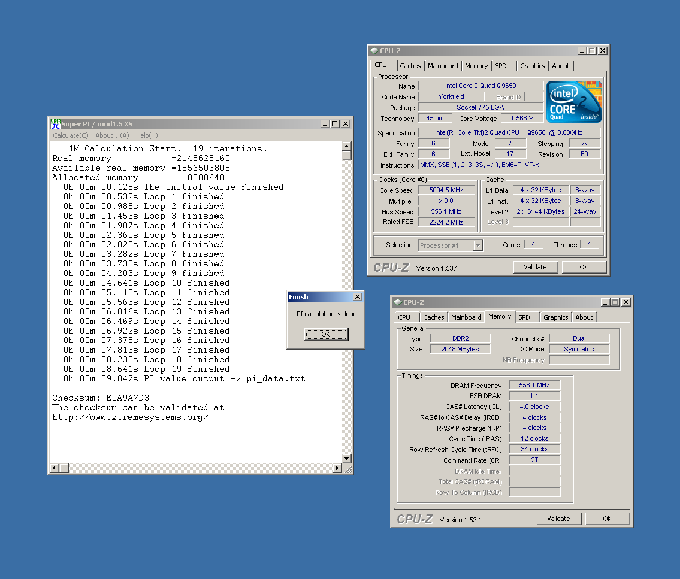Confirm the Finish dialog with OK
This screenshot has width=680, height=579.
point(326,334)
